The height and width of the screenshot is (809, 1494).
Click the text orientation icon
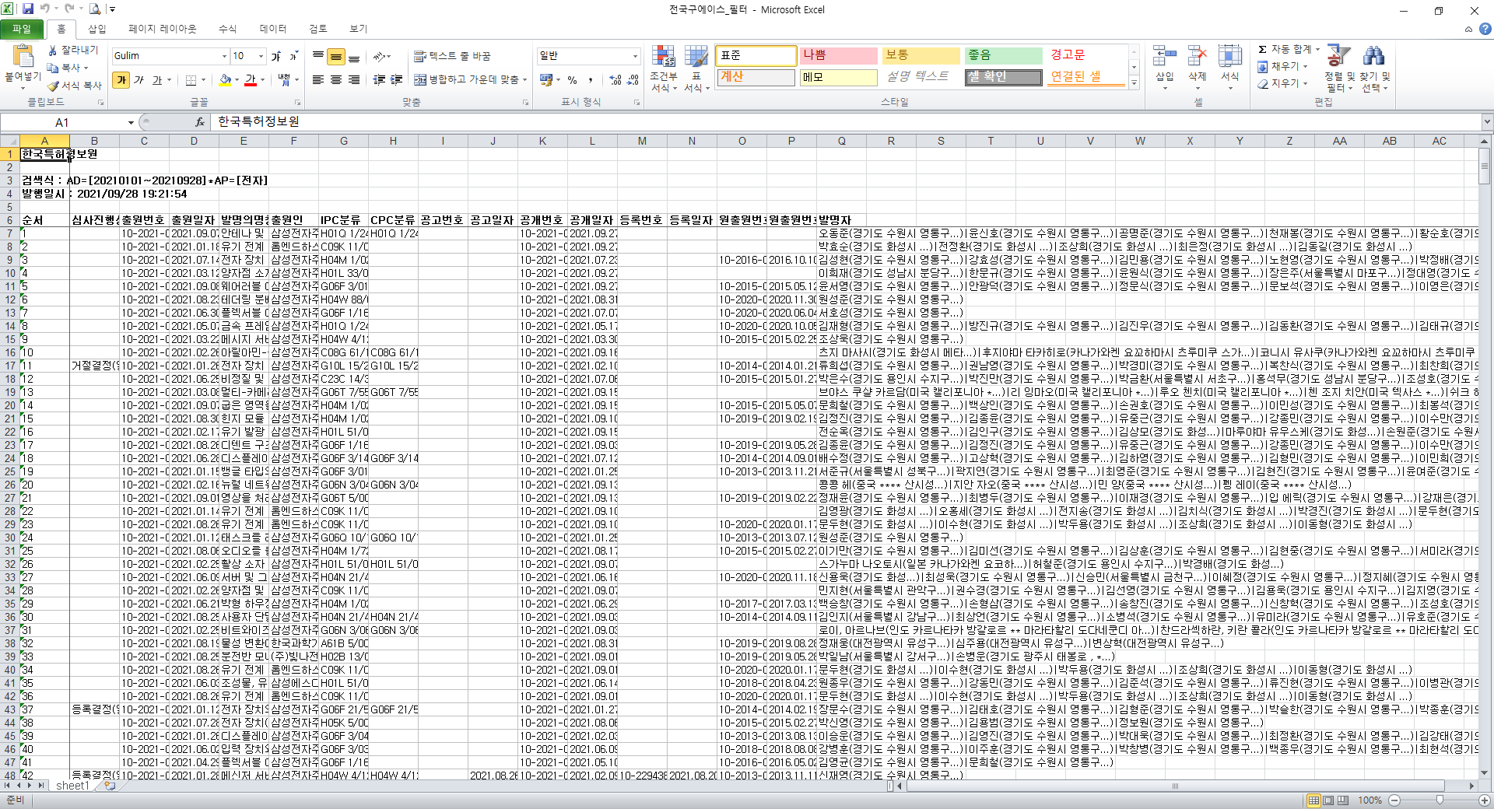tap(379, 56)
